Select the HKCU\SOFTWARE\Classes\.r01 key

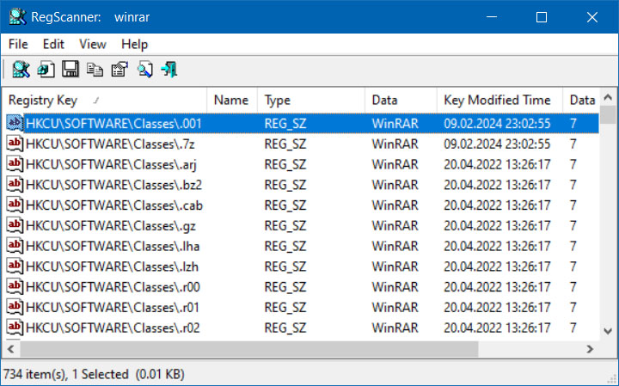click(x=113, y=308)
